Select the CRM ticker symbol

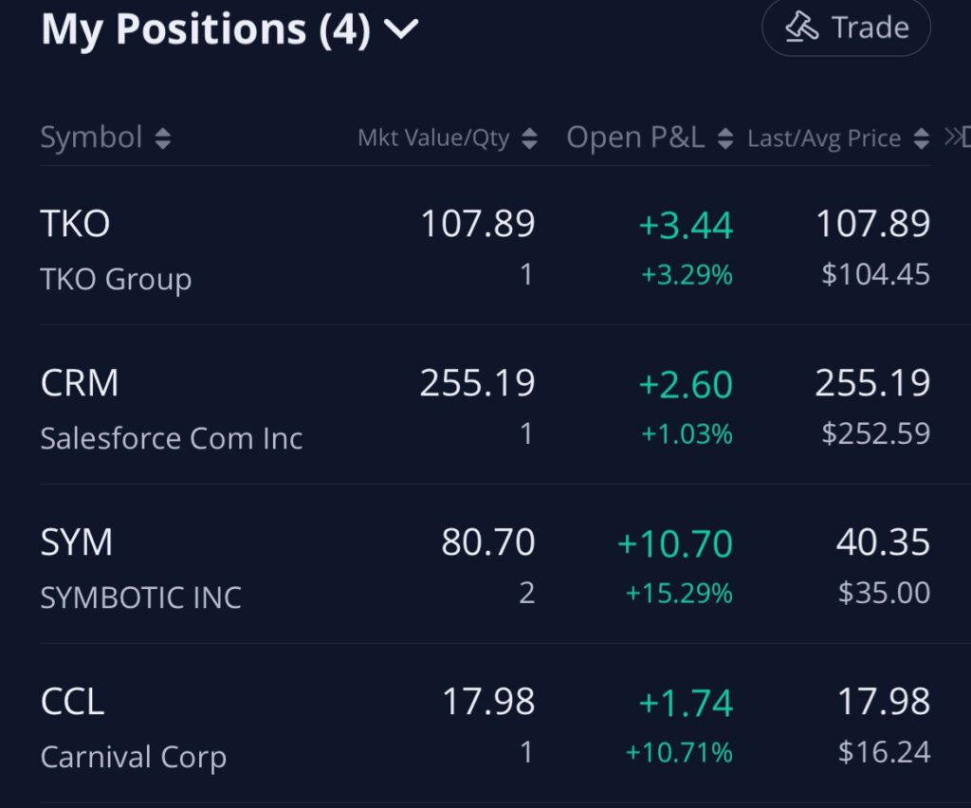coord(80,383)
